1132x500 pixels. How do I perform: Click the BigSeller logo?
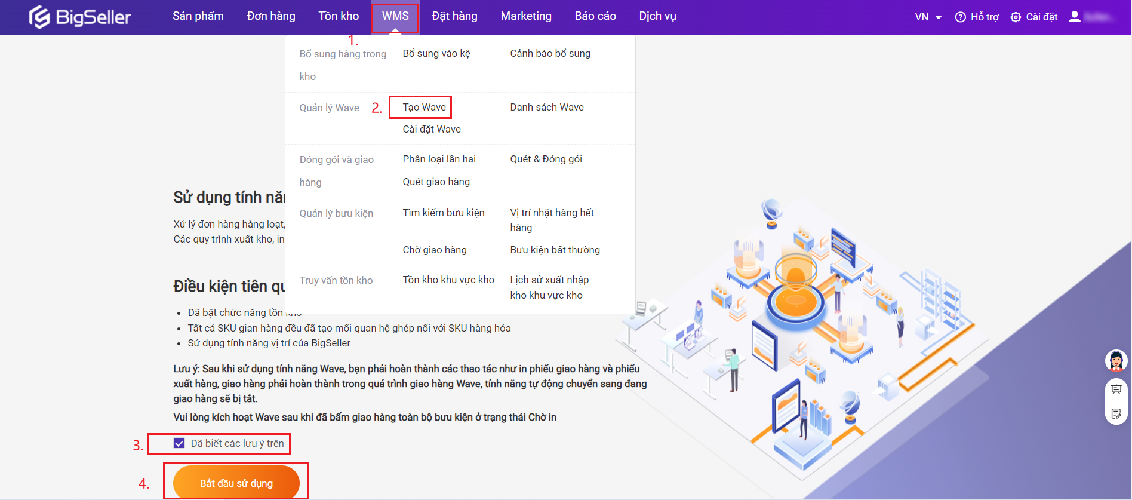coord(80,17)
